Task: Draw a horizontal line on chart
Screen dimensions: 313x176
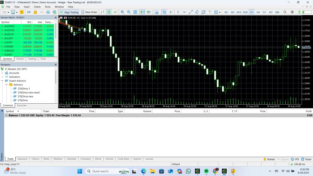Action: tap(184, 12)
